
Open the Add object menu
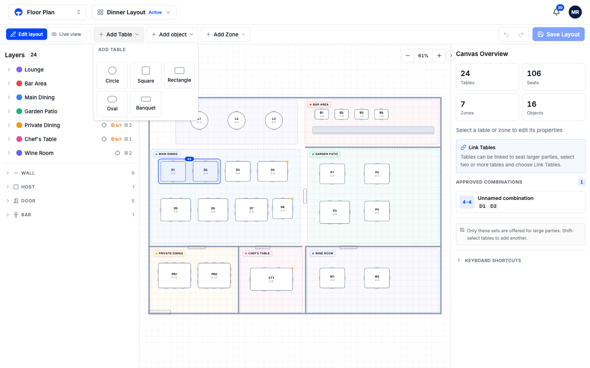(172, 34)
